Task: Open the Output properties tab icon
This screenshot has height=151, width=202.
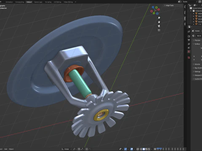Action: (x=189, y=40)
